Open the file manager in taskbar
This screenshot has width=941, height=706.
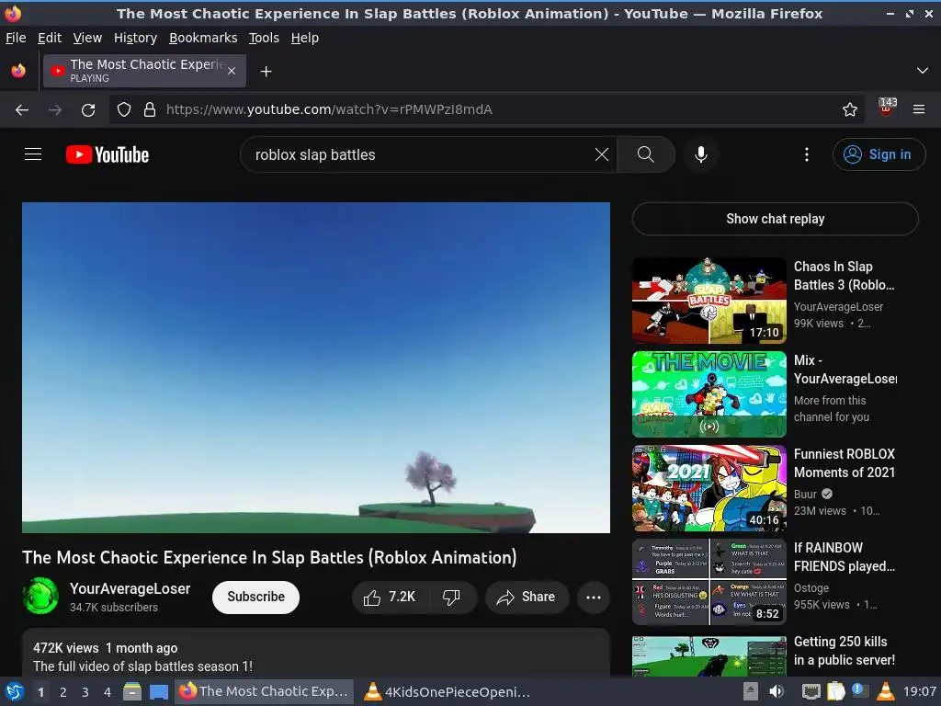tap(132, 691)
